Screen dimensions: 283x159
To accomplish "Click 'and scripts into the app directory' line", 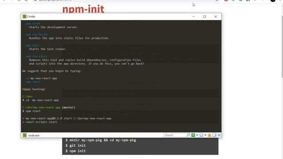I will 87,64.
